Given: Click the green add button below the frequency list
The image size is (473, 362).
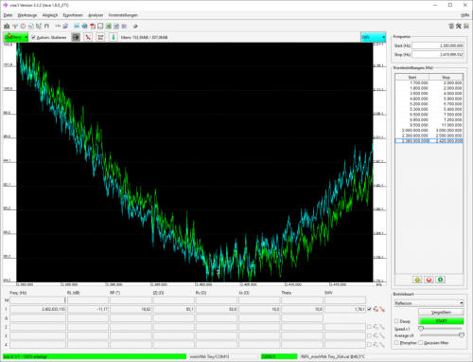Looking at the screenshot, I should 440,280.
